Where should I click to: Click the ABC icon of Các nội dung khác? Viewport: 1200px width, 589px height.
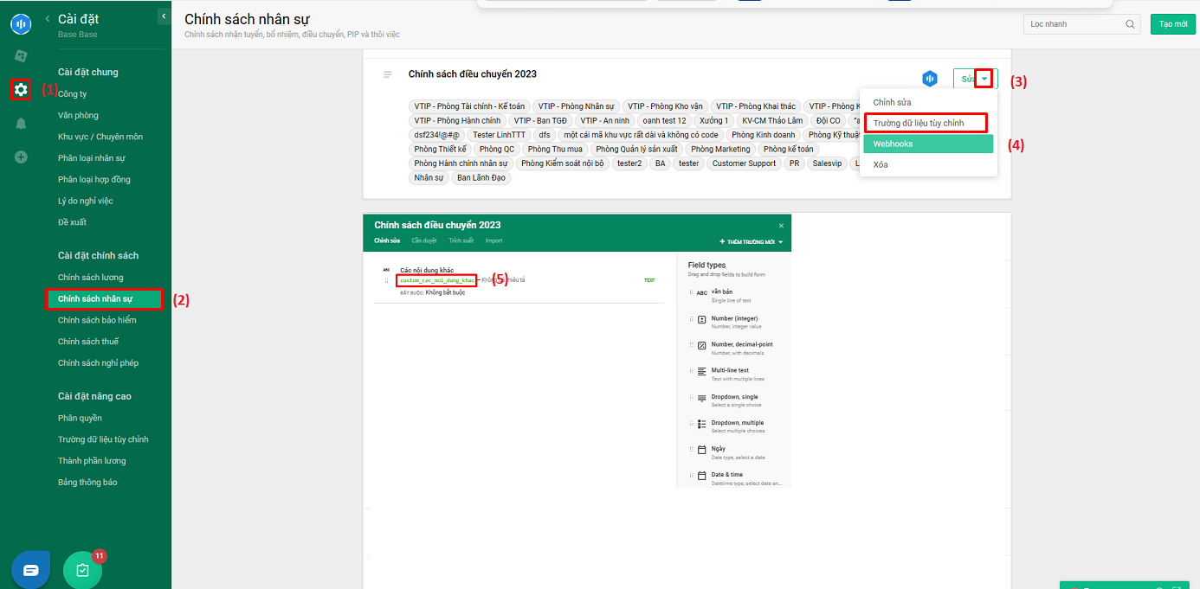click(386, 270)
